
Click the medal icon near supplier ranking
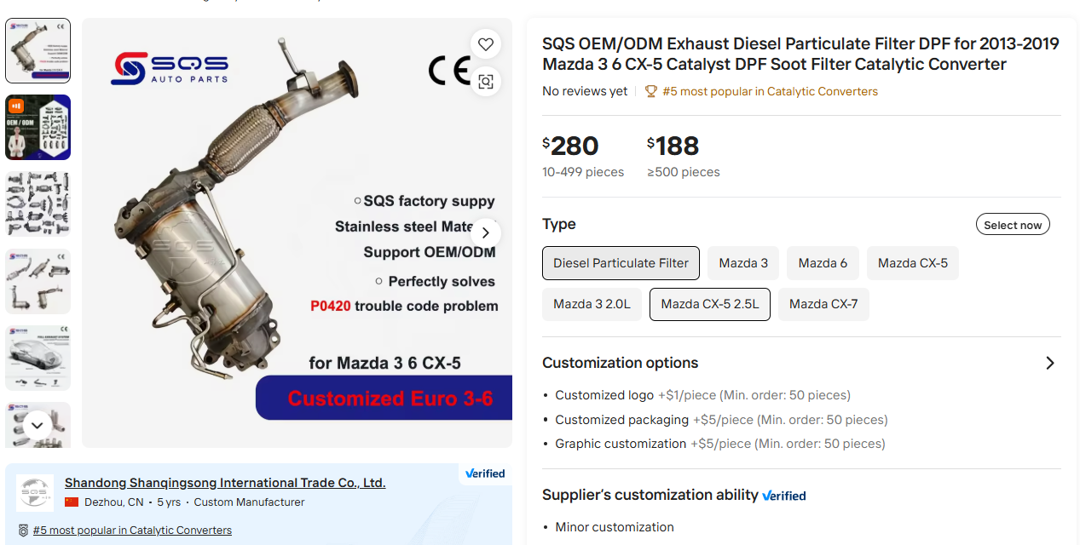coord(23,530)
